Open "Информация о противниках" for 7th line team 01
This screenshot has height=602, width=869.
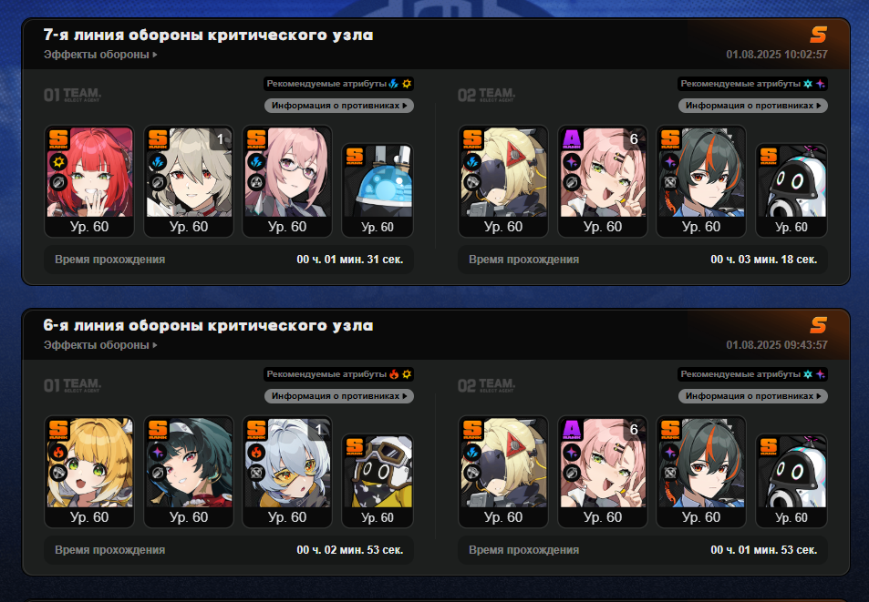coord(339,105)
